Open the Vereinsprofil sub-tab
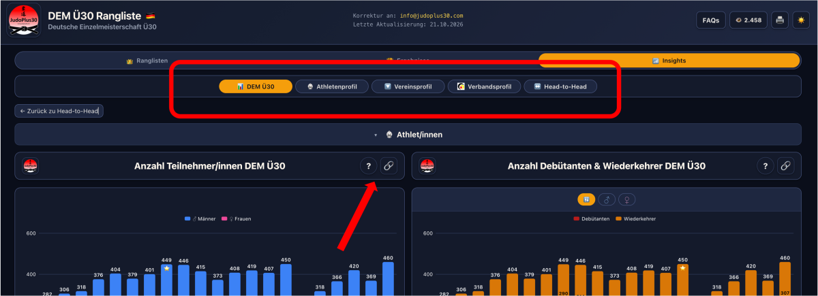This screenshot has width=818, height=296. (408, 86)
